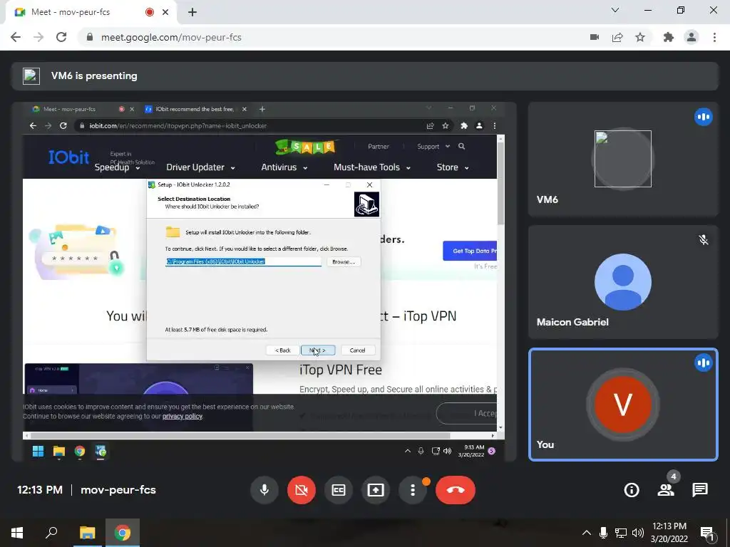Select your own 'You' video tile
The height and width of the screenshot is (547, 730).
(623, 405)
